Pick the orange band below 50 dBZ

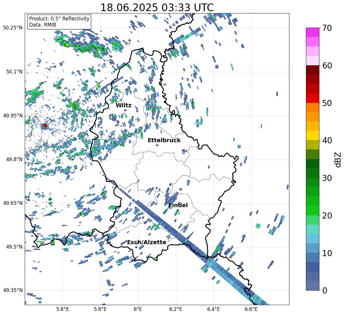point(312,107)
